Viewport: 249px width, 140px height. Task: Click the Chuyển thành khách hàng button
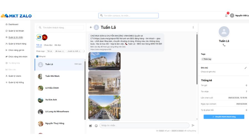click(224, 117)
